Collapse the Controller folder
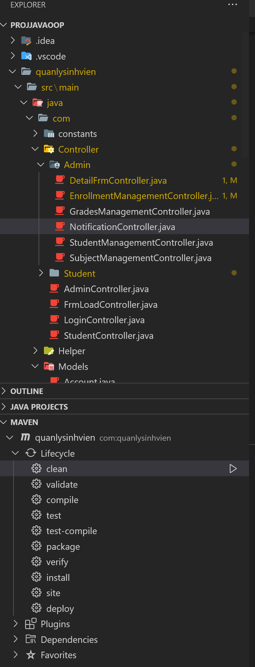Image resolution: width=255 pixels, height=667 pixels. [x=35, y=149]
